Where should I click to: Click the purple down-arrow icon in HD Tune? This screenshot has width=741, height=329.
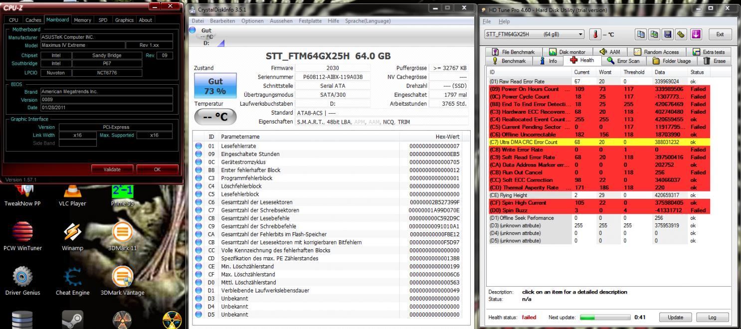696,34
